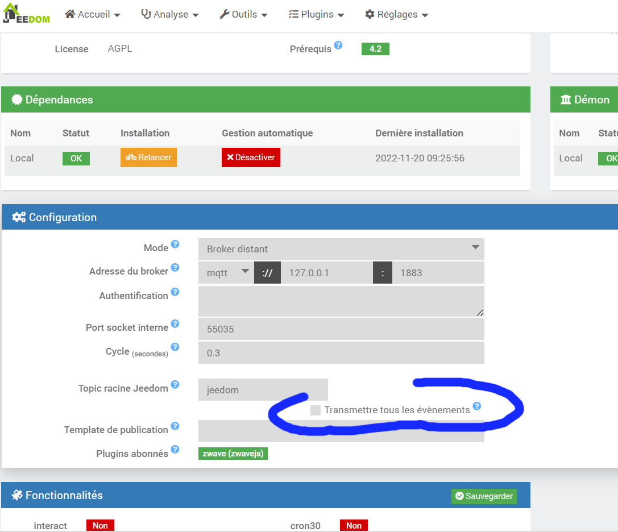Open the Analyse menu

(169, 14)
